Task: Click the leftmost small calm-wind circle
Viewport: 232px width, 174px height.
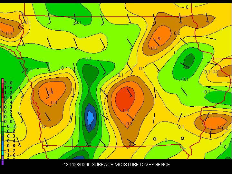Action: (x=155, y=139)
